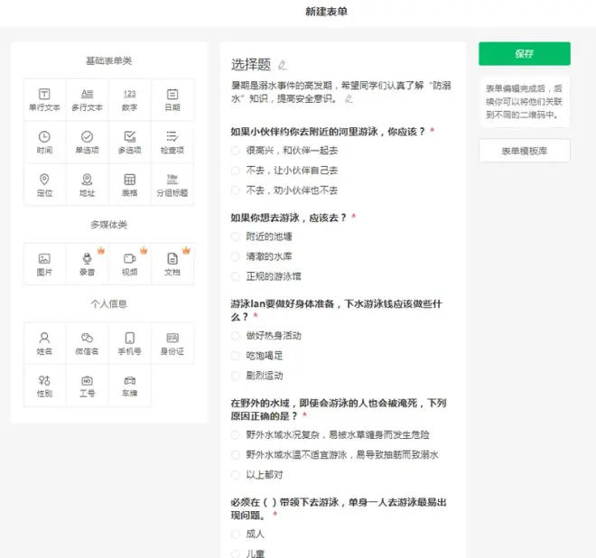The width and height of the screenshot is (596, 558).
Task: Open the 表单模板库 template library
Action: coord(524,151)
